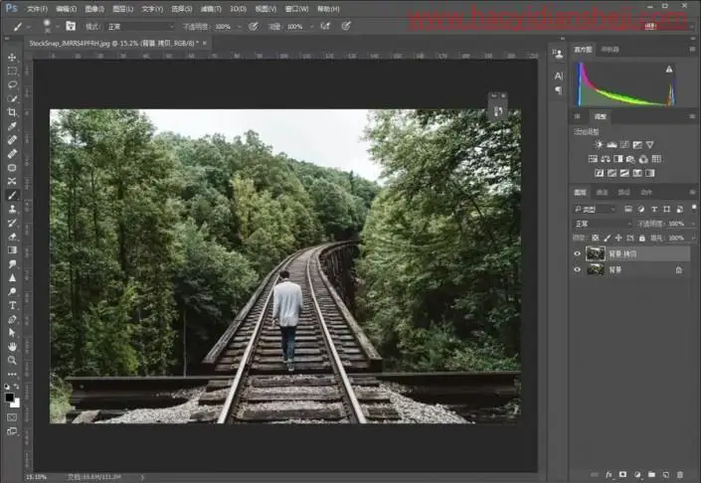This screenshot has width=701, height=483.
Task: Select the 背景 拷贝 layer thumbnail
Action: point(596,253)
